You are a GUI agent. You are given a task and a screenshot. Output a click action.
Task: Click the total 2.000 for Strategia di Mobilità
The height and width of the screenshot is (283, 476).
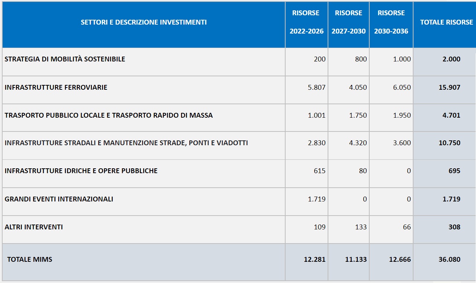click(x=451, y=59)
